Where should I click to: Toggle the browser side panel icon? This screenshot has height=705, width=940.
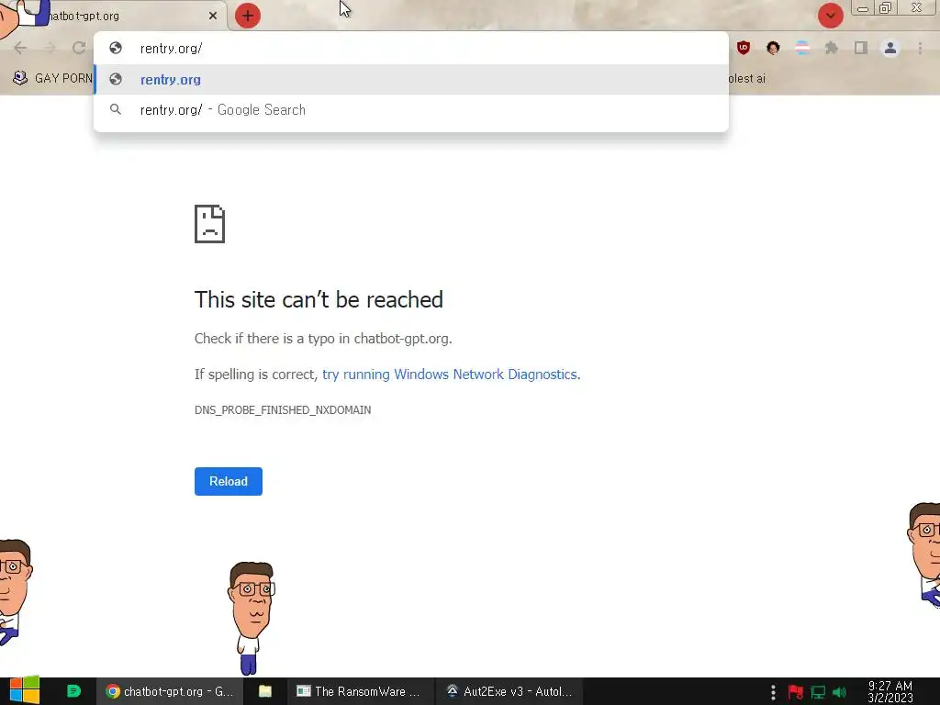[861, 48]
